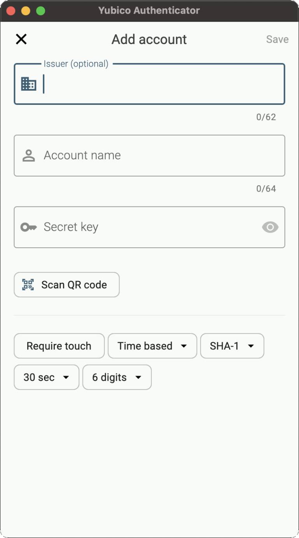Click the Yubico Authenticator title bar
This screenshot has height=538, width=299.
pyautogui.click(x=149, y=11)
